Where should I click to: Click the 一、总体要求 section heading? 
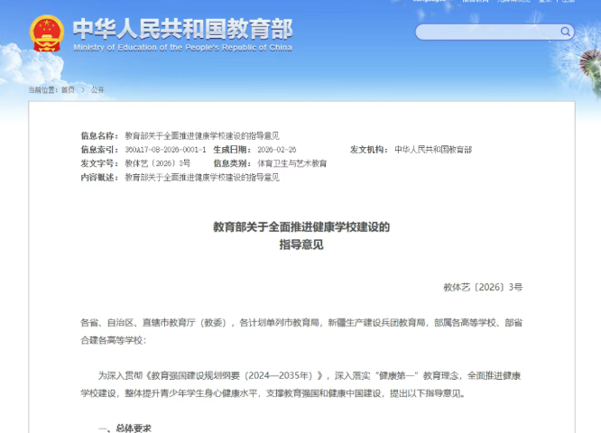coord(125,428)
